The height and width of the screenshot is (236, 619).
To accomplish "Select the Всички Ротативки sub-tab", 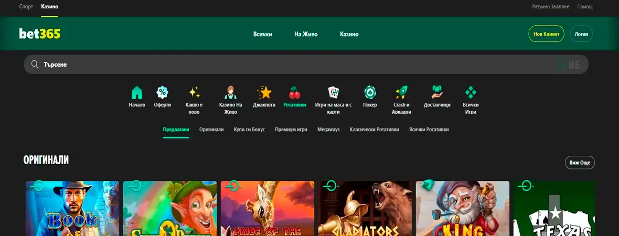I will (429, 130).
